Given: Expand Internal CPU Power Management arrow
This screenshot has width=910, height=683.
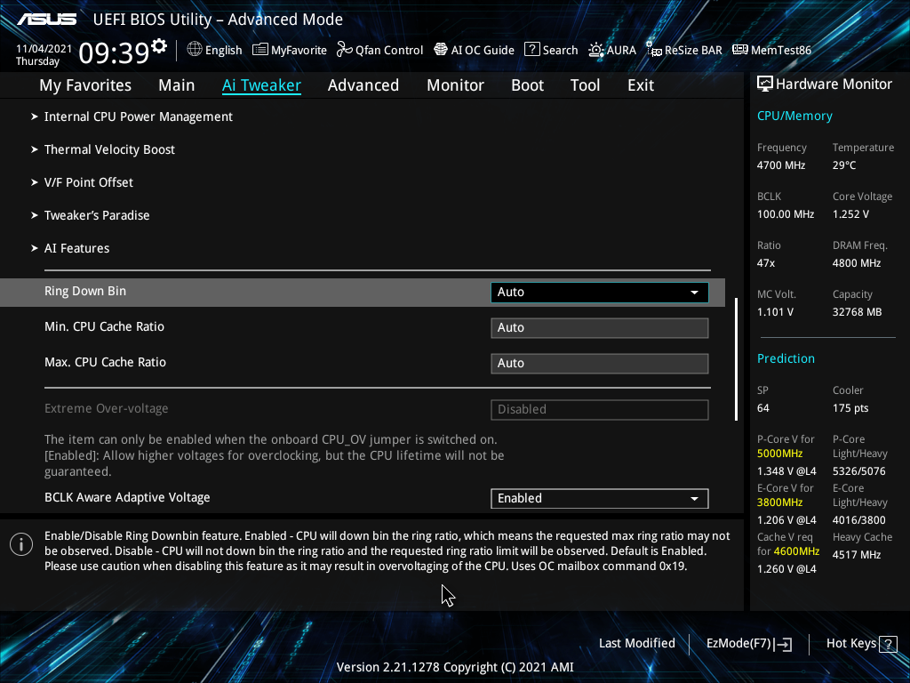Looking at the screenshot, I should 35,117.
